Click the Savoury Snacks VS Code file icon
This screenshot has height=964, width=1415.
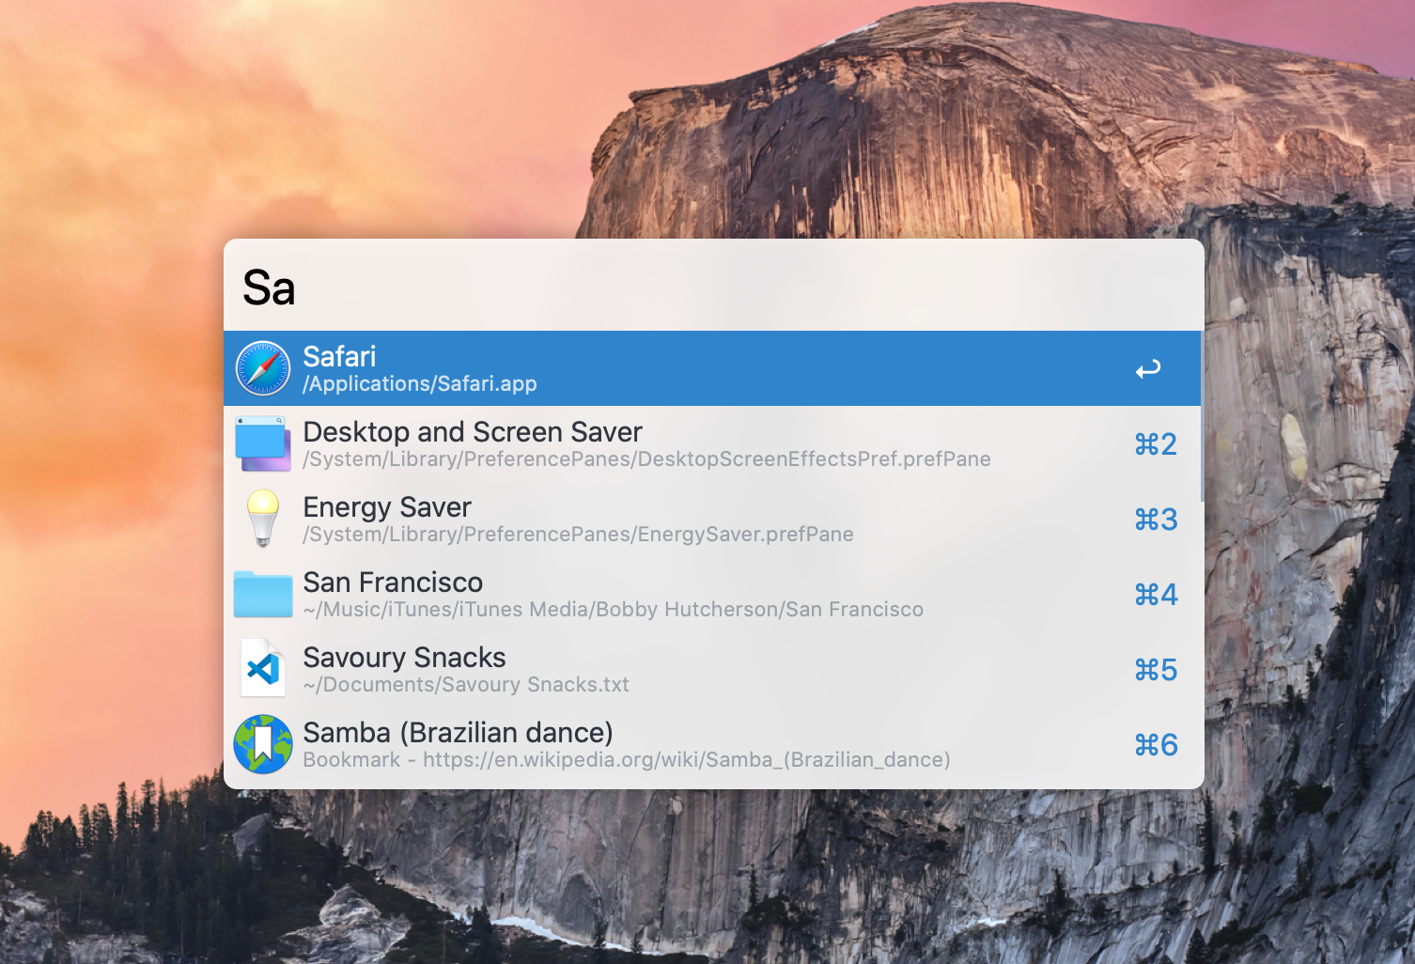pos(263,668)
